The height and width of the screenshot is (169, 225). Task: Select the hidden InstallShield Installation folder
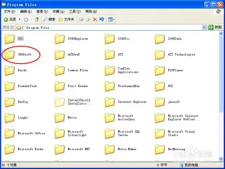(x=72, y=102)
